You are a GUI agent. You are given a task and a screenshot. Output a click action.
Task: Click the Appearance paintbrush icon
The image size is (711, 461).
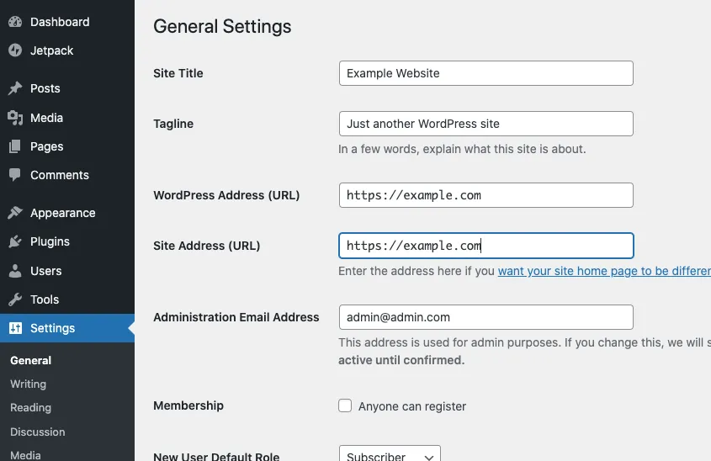coord(15,213)
